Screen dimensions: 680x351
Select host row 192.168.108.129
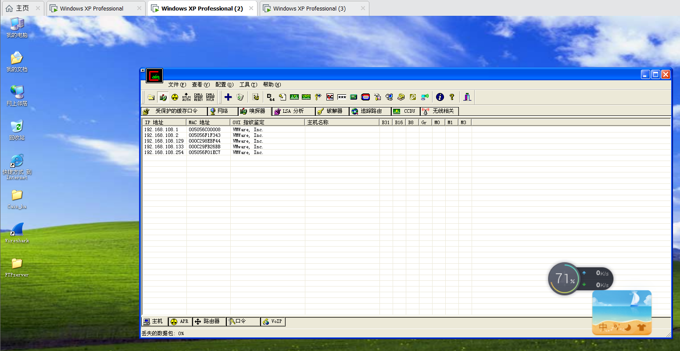point(164,141)
